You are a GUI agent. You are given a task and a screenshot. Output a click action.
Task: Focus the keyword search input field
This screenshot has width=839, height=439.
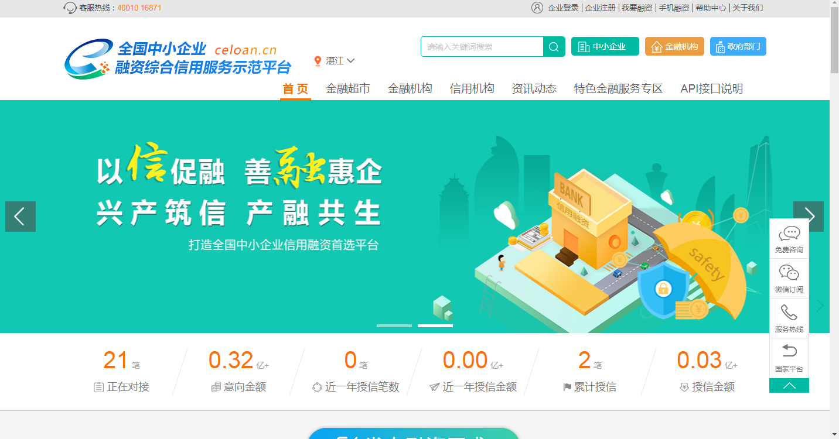pyautogui.click(x=482, y=47)
